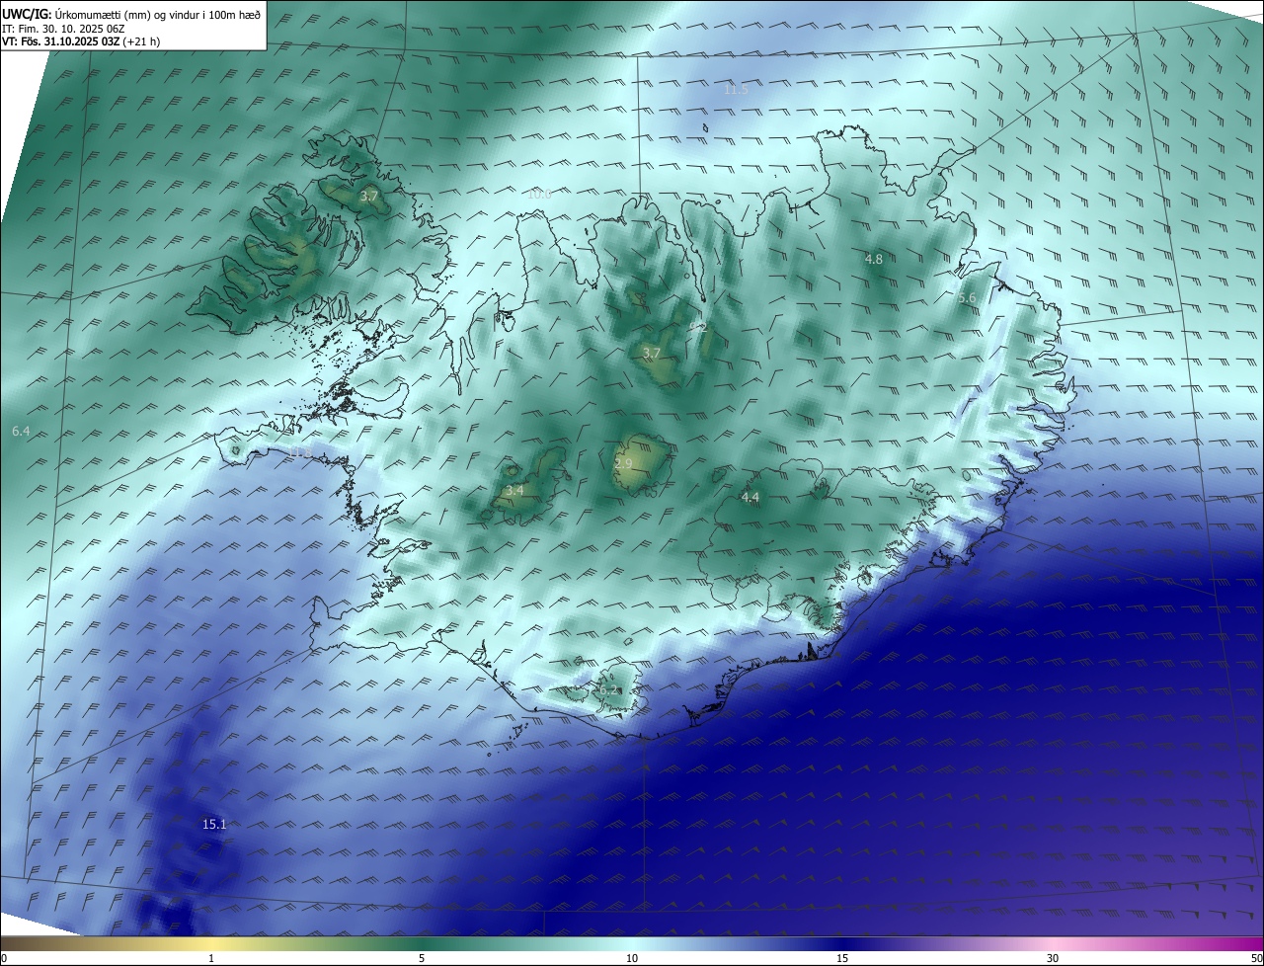
Task: Click the color scale label 5
Action: (x=422, y=958)
